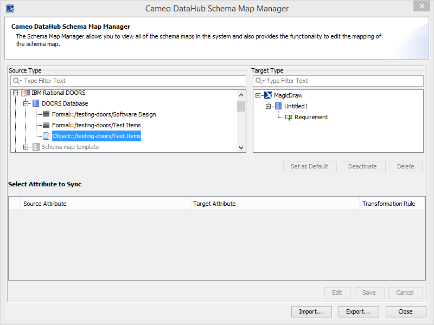This screenshot has height=325, width=434.
Task: Expand the Schema map template node
Action: (x=25, y=147)
